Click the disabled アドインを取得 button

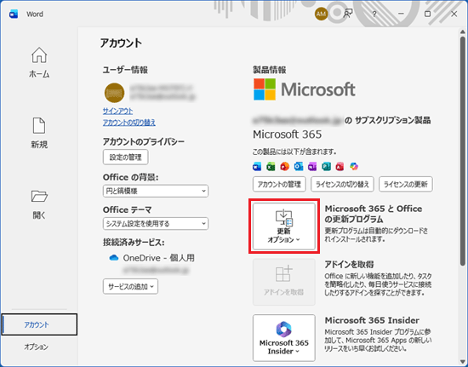tap(284, 282)
